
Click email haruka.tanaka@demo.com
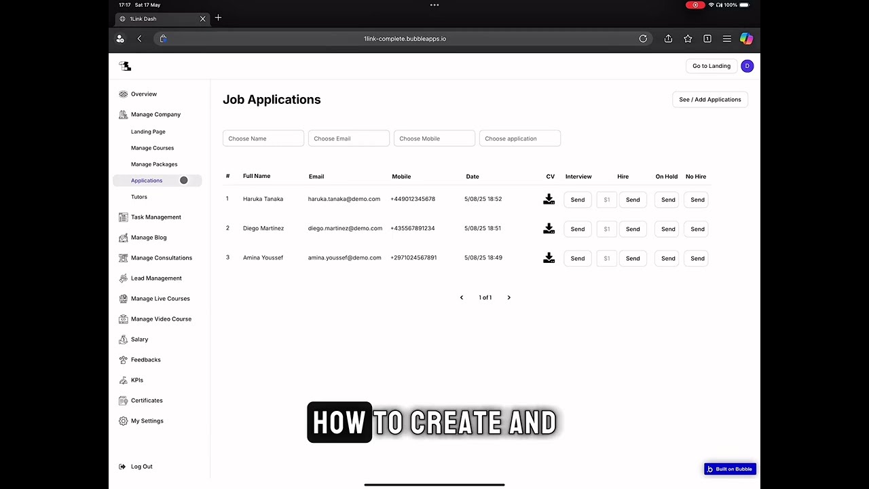[344, 199]
